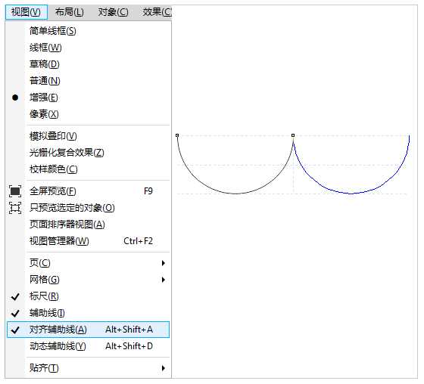Open the 对象(C) menu

pos(113,12)
